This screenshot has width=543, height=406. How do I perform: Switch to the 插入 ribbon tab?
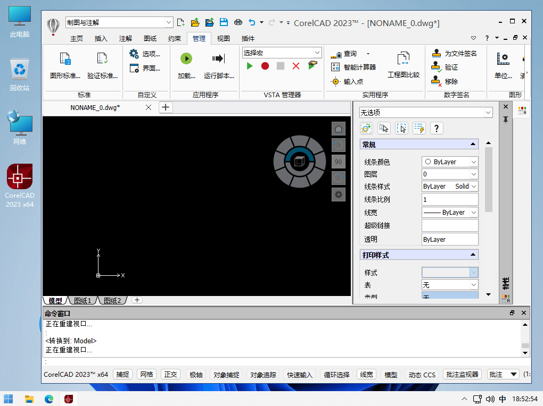(x=101, y=39)
